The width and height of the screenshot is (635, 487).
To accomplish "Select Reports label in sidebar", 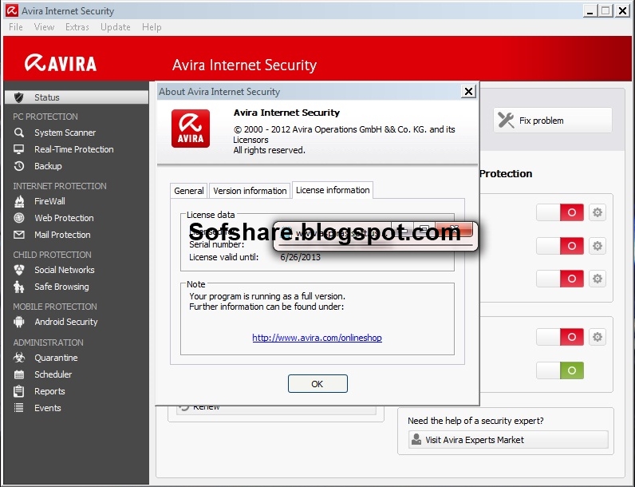I will pos(49,391).
